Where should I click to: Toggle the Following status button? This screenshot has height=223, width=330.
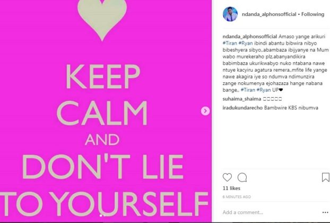pos(312,14)
